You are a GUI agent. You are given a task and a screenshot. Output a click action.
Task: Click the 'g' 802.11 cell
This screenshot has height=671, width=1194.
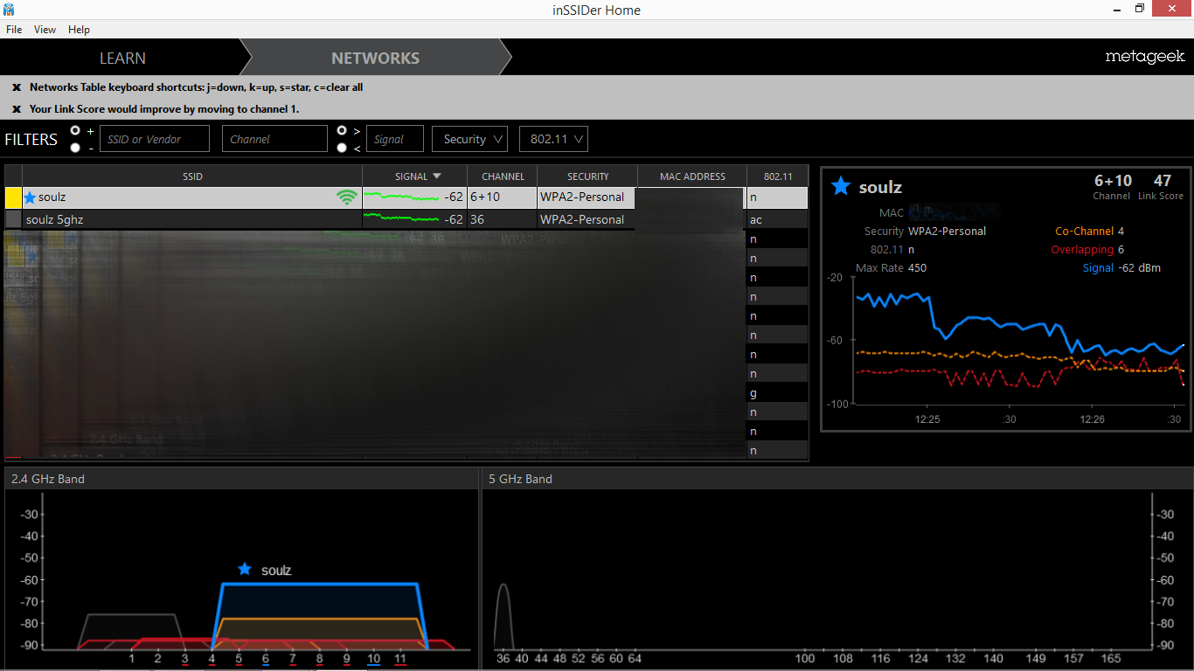pyautogui.click(x=778, y=393)
